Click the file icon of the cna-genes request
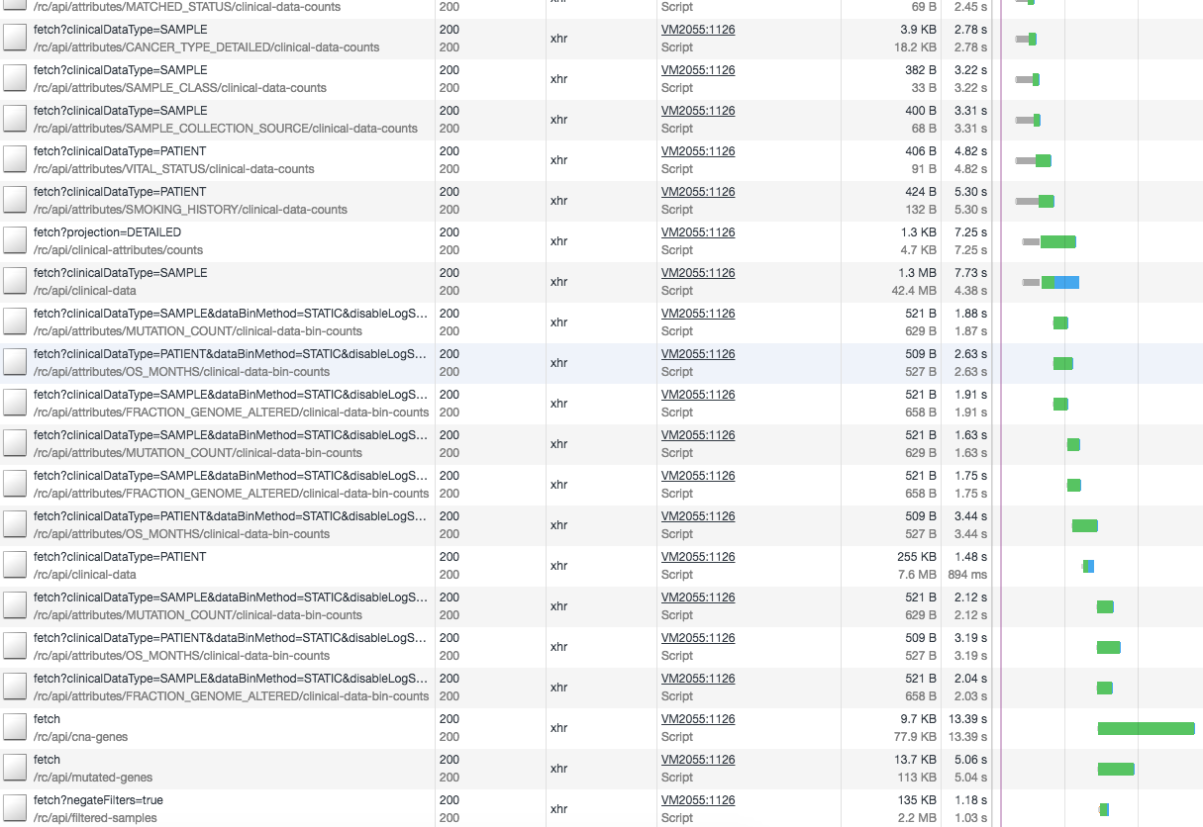Image resolution: width=1203 pixels, height=827 pixels. [x=15, y=728]
